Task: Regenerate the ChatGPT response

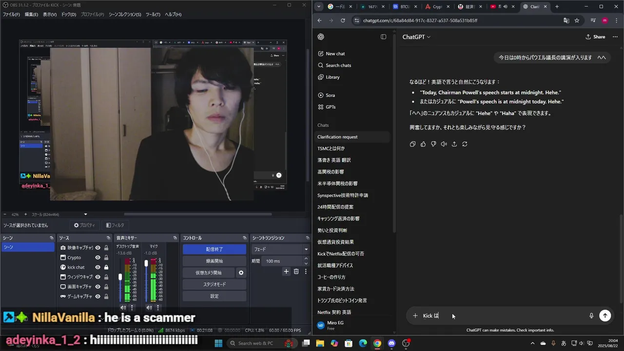Action: [x=465, y=144]
